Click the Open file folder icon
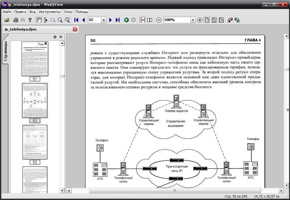Viewport: 290px width, 200px height. (x=7, y=20)
